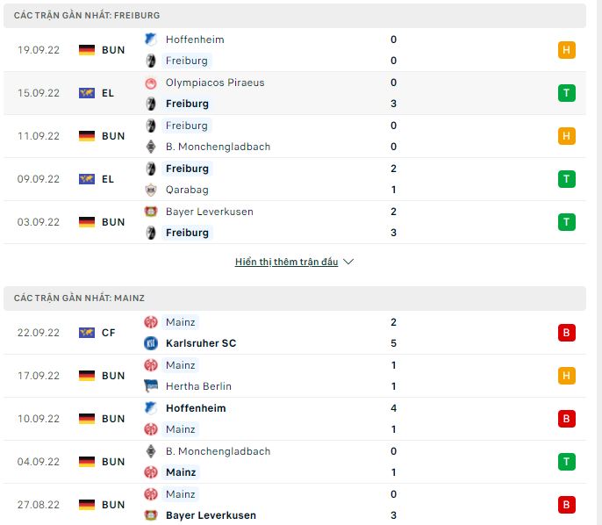Click the CF competition label on 22.09.22
The width and height of the screenshot is (602, 525).
pyautogui.click(x=109, y=333)
